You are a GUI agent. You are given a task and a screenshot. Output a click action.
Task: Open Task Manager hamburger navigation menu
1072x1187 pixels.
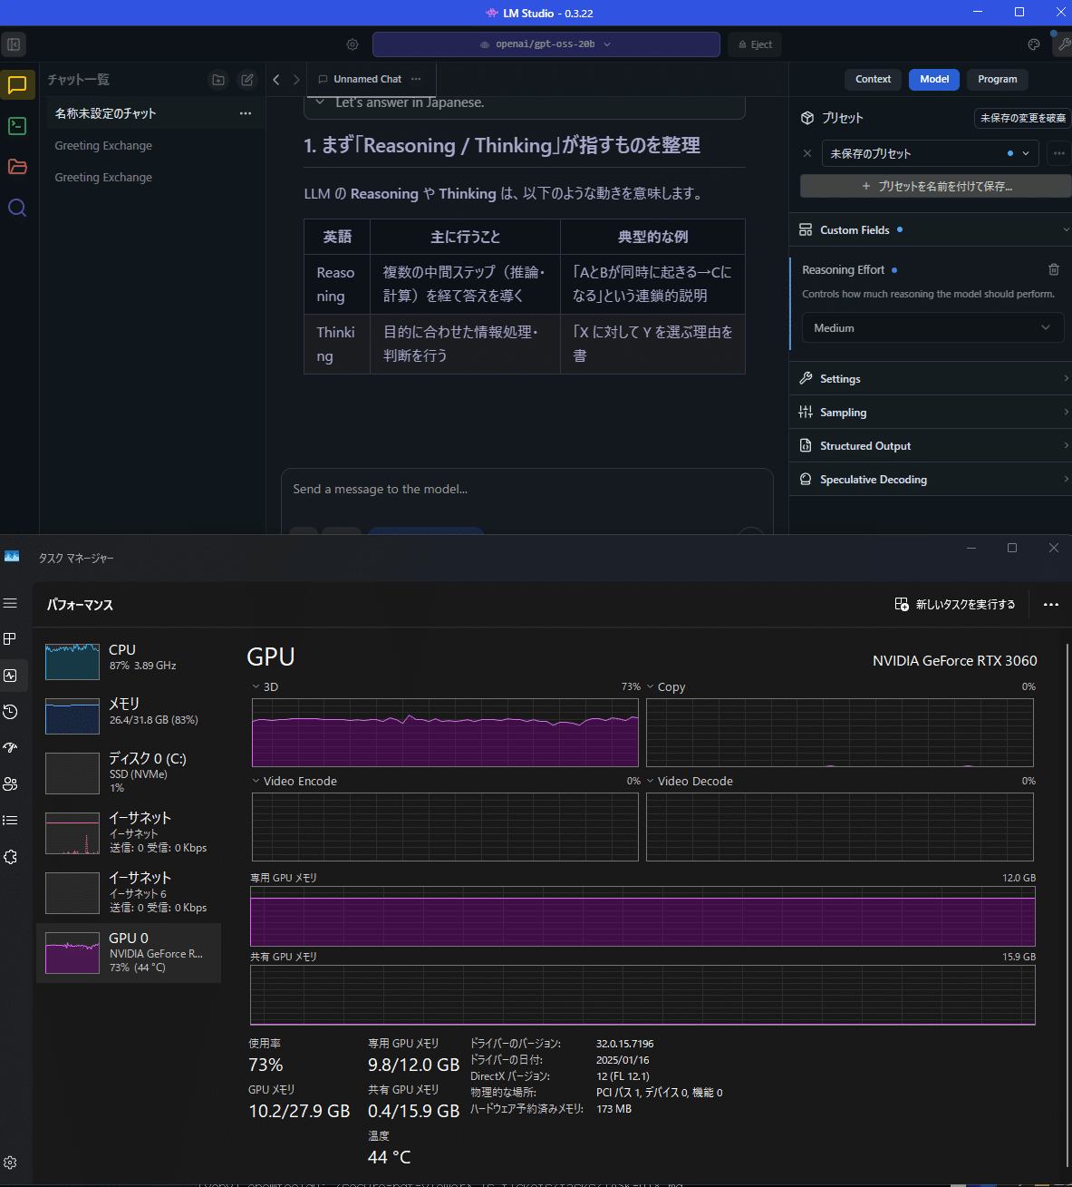click(11, 603)
